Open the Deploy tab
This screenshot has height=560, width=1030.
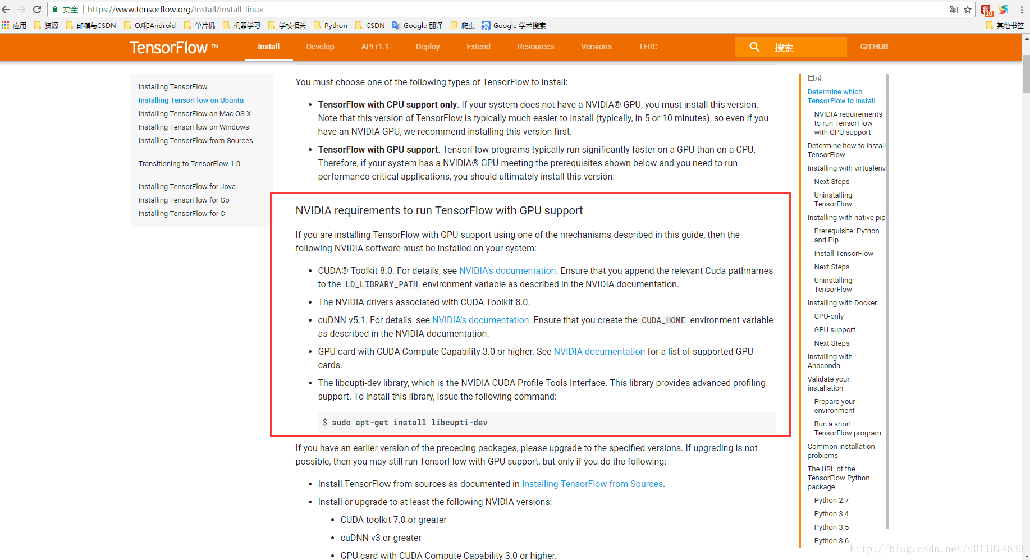tap(427, 47)
